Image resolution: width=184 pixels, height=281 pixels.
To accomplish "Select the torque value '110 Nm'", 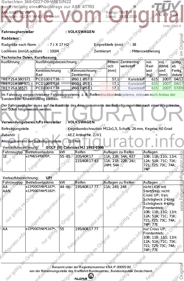I will pos(74,141).
